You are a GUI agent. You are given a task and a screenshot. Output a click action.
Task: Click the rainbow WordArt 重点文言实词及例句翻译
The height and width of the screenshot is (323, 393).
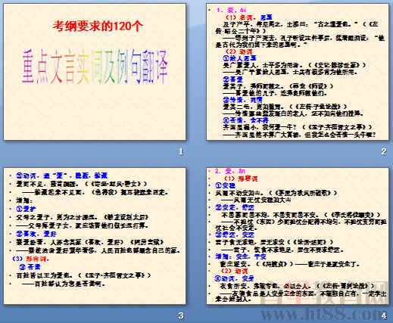pyautogui.click(x=95, y=67)
